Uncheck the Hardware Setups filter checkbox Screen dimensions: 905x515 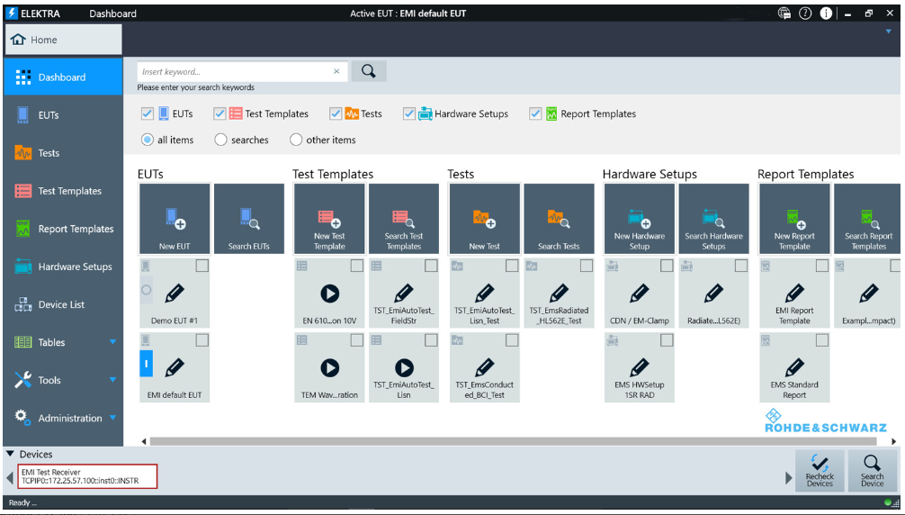(408, 113)
